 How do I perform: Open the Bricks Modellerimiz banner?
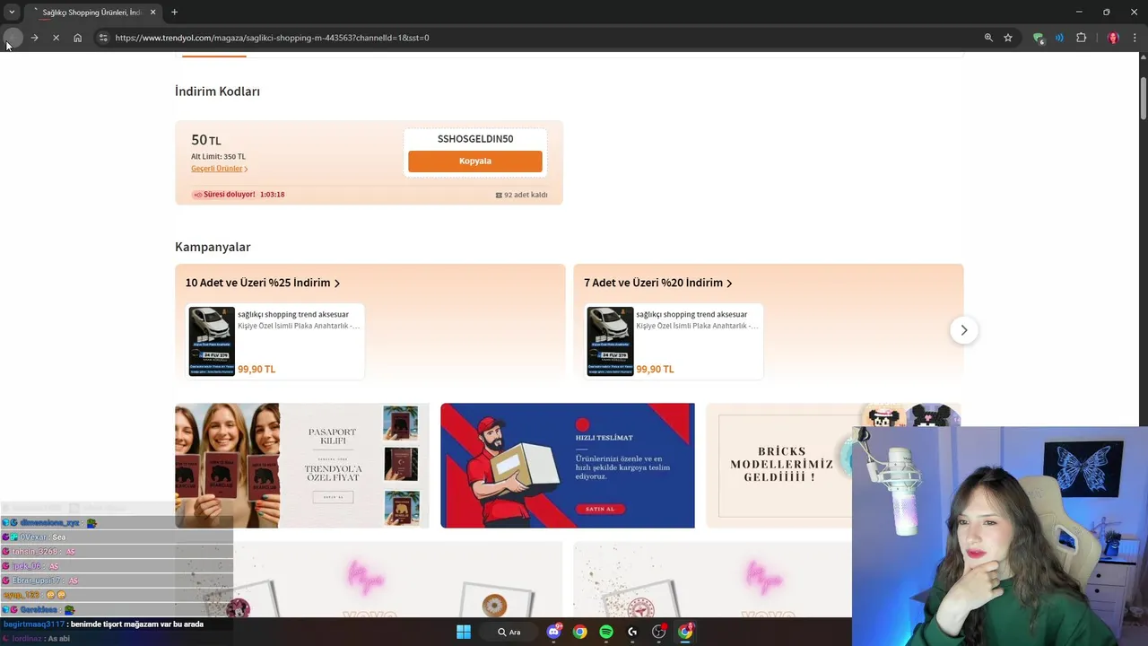(x=780, y=466)
